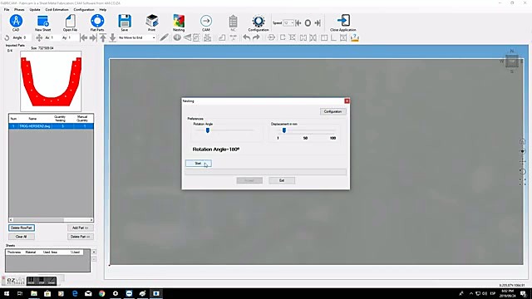The width and height of the screenshot is (532, 299).
Task: Click the Clear All button
Action: 22,237
